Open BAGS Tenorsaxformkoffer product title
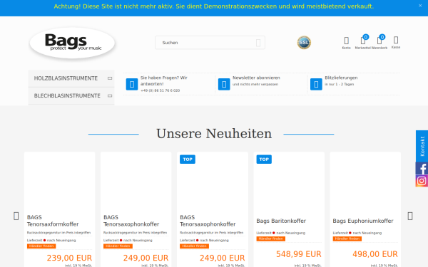Image resolution: width=428 pixels, height=267 pixels. pos(53,221)
